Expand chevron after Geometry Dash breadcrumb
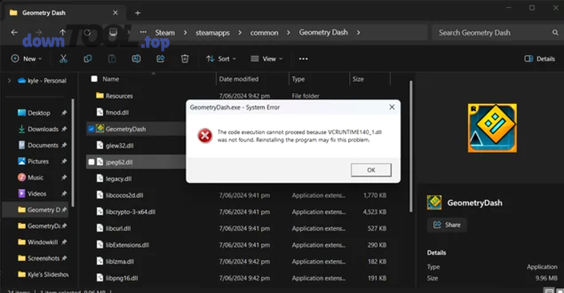Viewport: 564px width, 293px height. [x=358, y=33]
